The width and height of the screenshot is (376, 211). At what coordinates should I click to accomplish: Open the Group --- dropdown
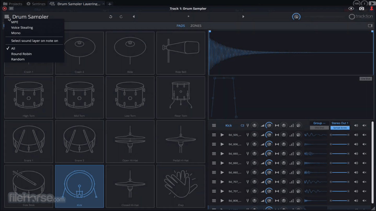[x=319, y=123]
